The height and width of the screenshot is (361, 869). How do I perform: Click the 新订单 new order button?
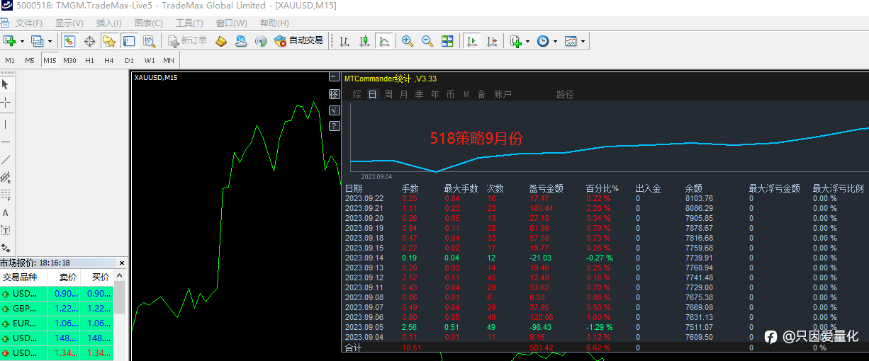point(187,41)
